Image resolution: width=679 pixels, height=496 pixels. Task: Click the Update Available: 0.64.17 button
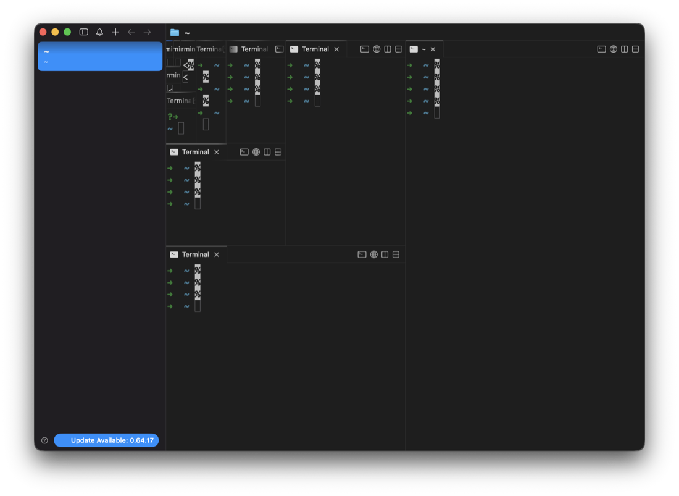pyautogui.click(x=106, y=440)
